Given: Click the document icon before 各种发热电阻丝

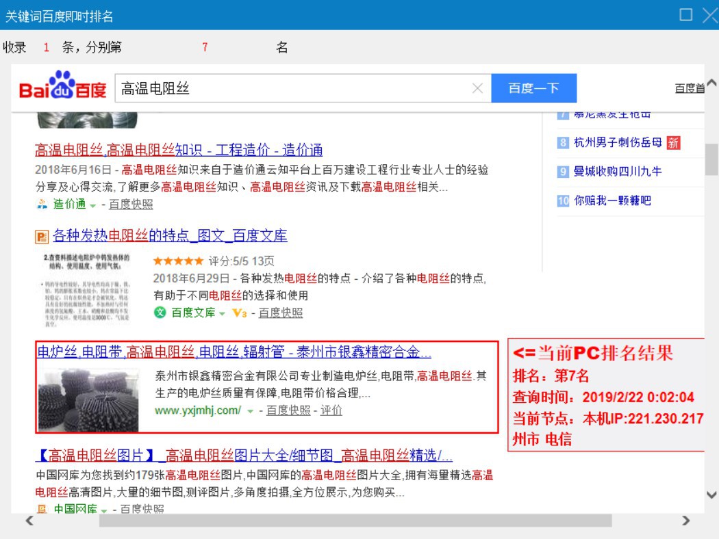Looking at the screenshot, I should click(x=41, y=237).
